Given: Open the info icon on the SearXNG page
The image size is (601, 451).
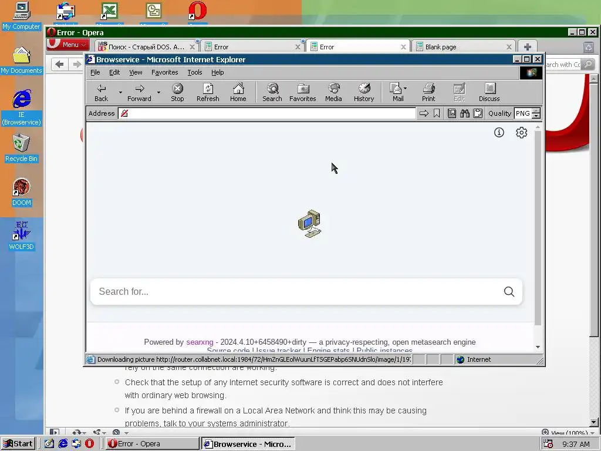Looking at the screenshot, I should [499, 132].
